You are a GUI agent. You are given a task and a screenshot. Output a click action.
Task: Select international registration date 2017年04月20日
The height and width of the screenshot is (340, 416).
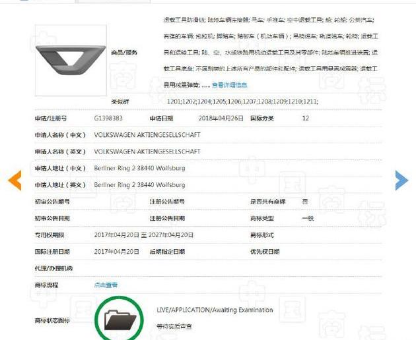click(x=116, y=252)
